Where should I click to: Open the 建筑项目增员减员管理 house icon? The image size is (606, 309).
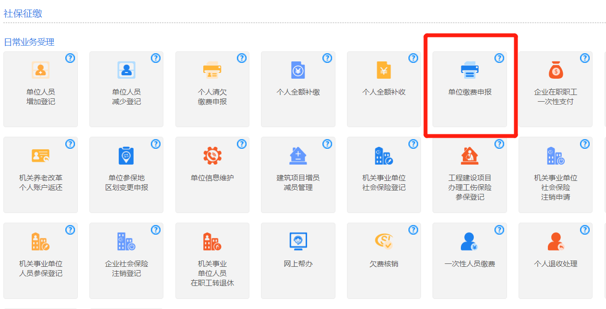pos(298,155)
